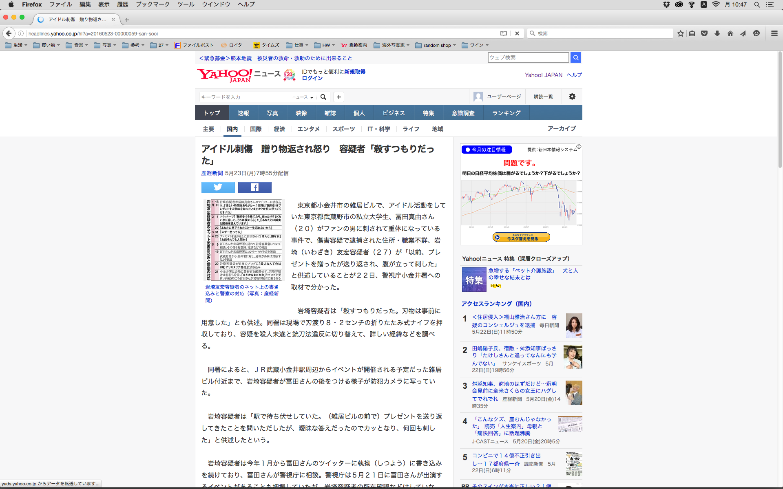Click into the キーワードを入力 search field
The width and height of the screenshot is (783, 489).
tap(245, 97)
